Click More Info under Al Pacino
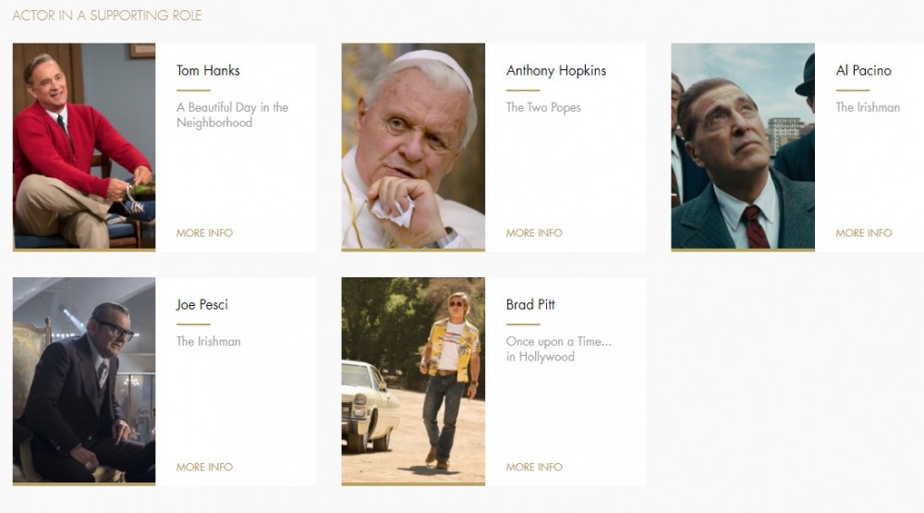This screenshot has height=513, width=924. point(863,233)
